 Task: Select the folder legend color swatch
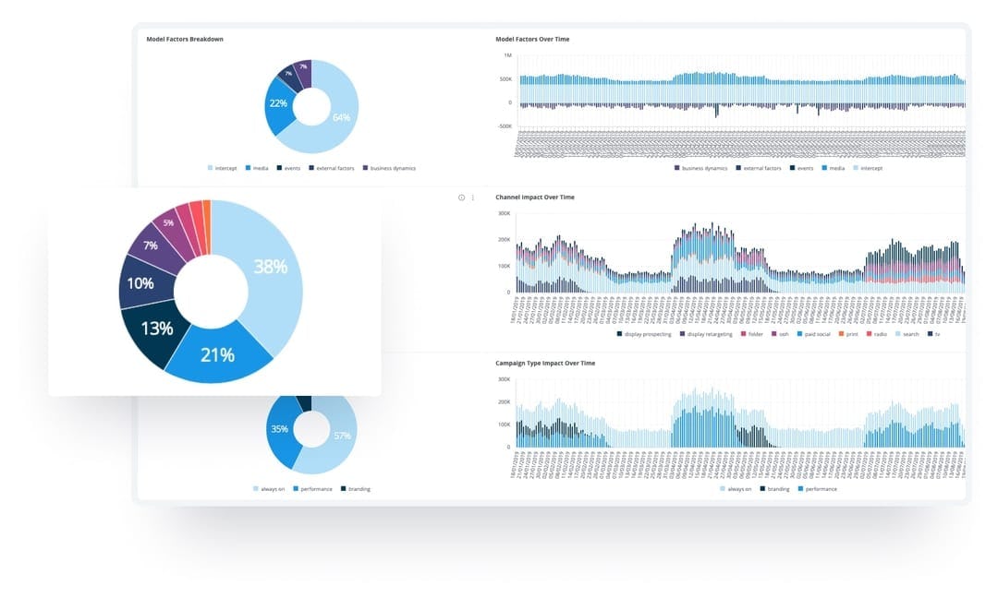point(742,333)
